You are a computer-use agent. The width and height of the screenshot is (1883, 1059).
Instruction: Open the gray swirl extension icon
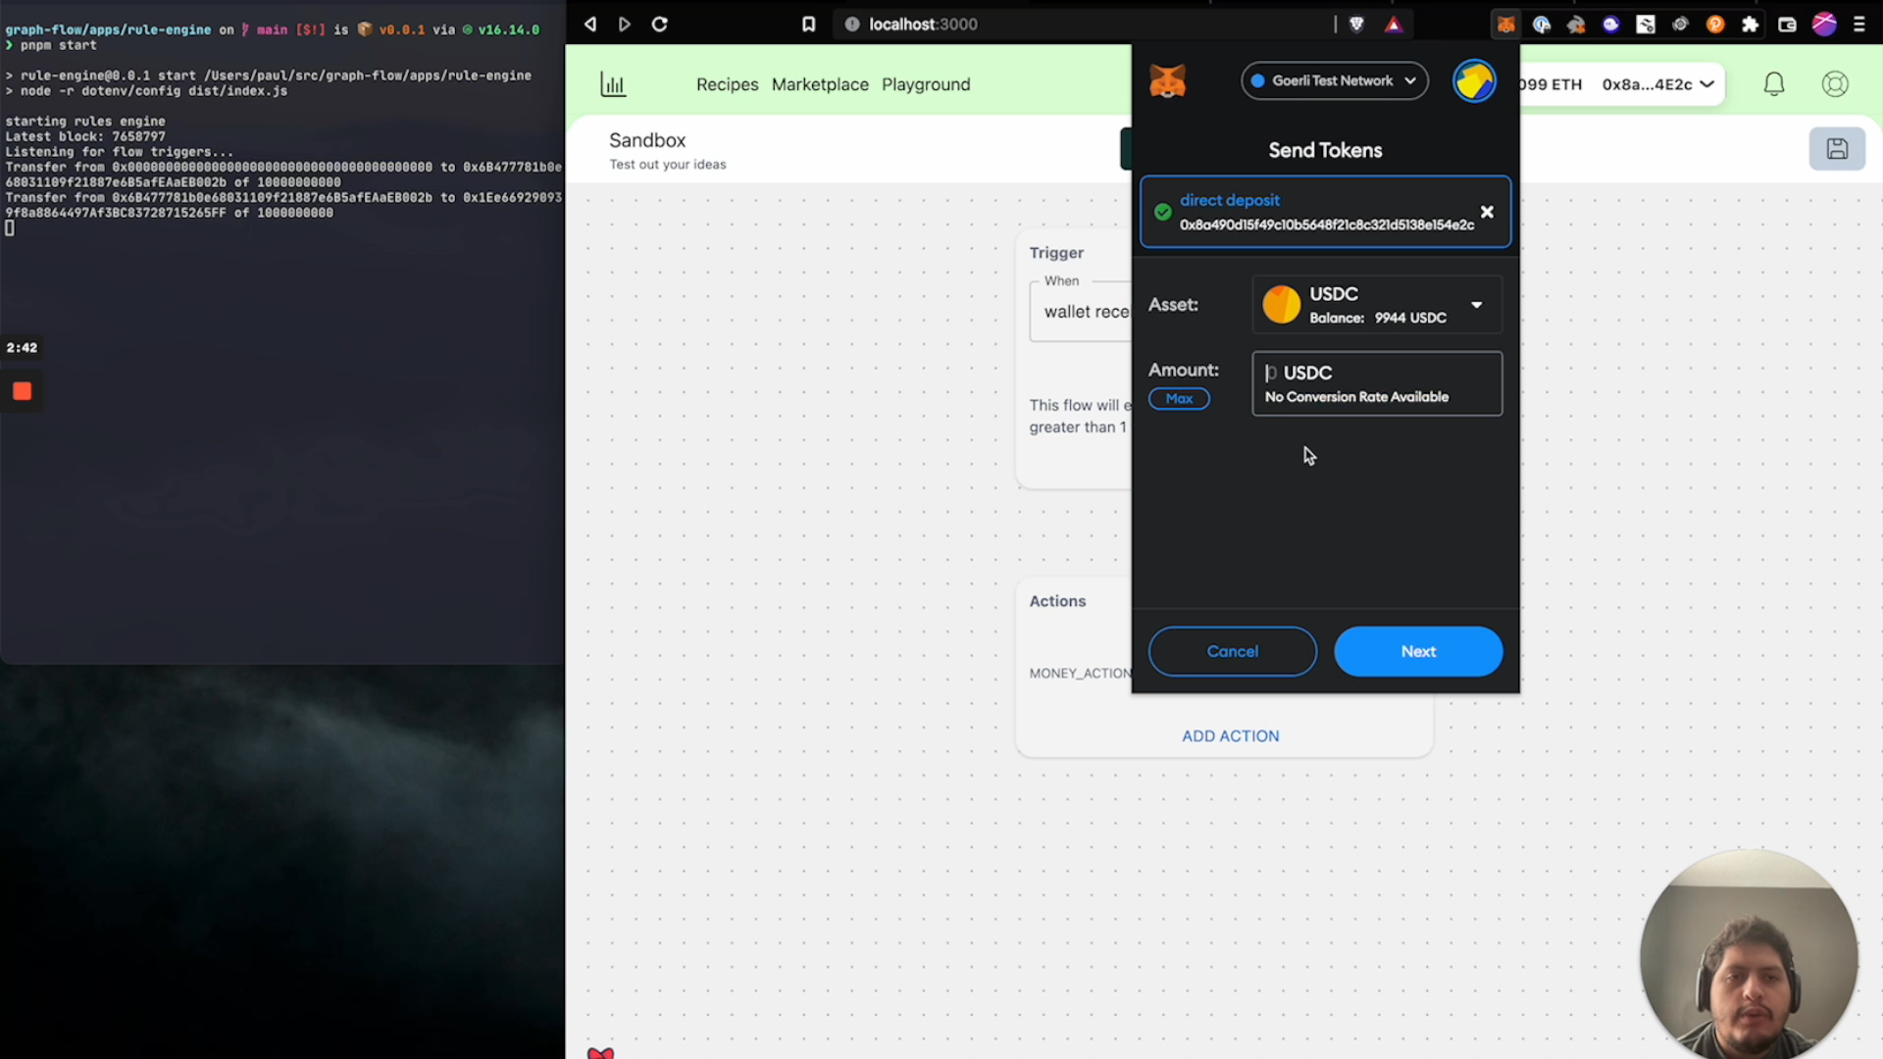pyautogui.click(x=1680, y=25)
